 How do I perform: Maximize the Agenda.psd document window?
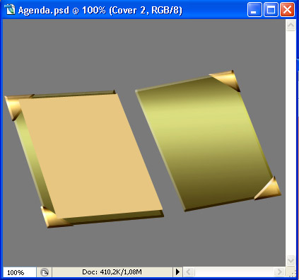(271, 10)
